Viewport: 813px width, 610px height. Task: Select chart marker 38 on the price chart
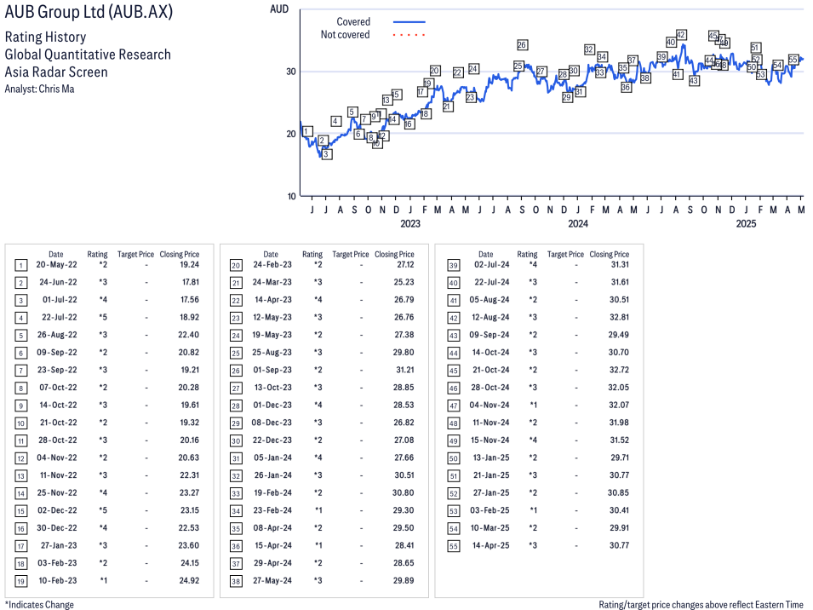[645, 78]
